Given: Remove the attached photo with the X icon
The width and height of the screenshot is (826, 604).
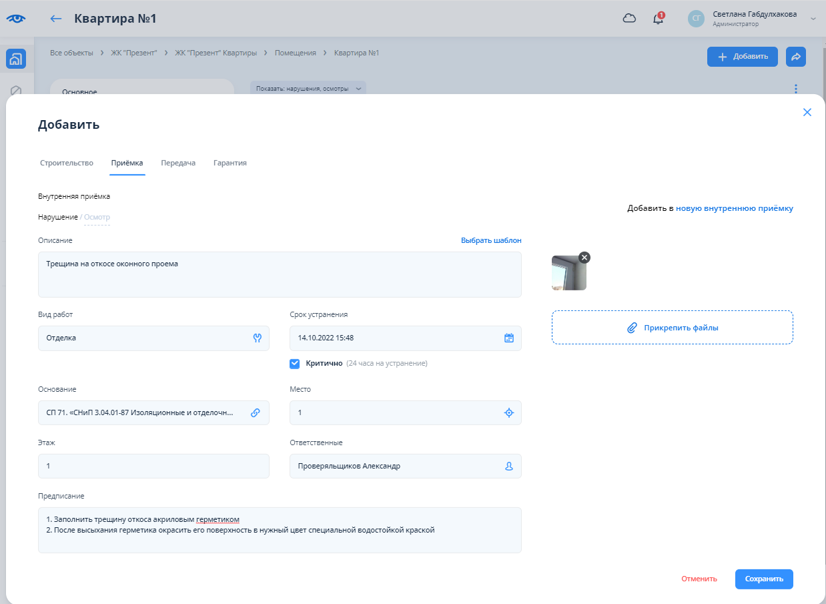Looking at the screenshot, I should (584, 258).
